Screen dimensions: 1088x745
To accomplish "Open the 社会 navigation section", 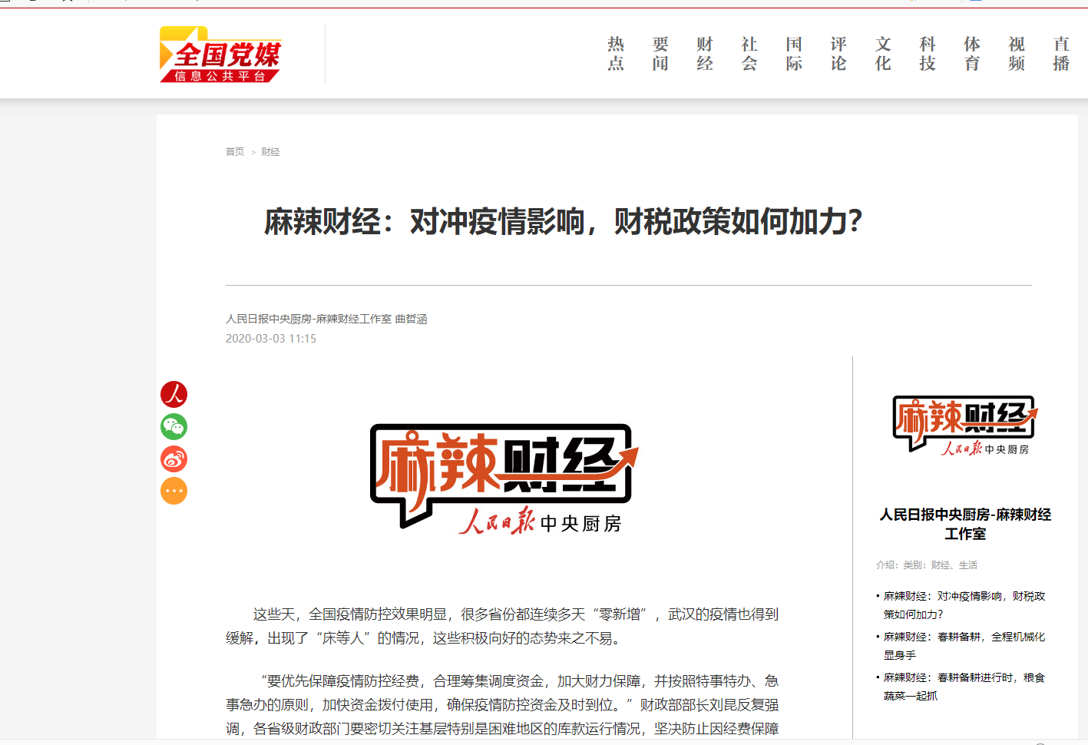I will tap(749, 54).
